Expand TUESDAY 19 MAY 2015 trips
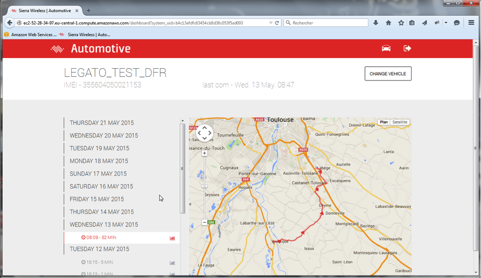 99,148
